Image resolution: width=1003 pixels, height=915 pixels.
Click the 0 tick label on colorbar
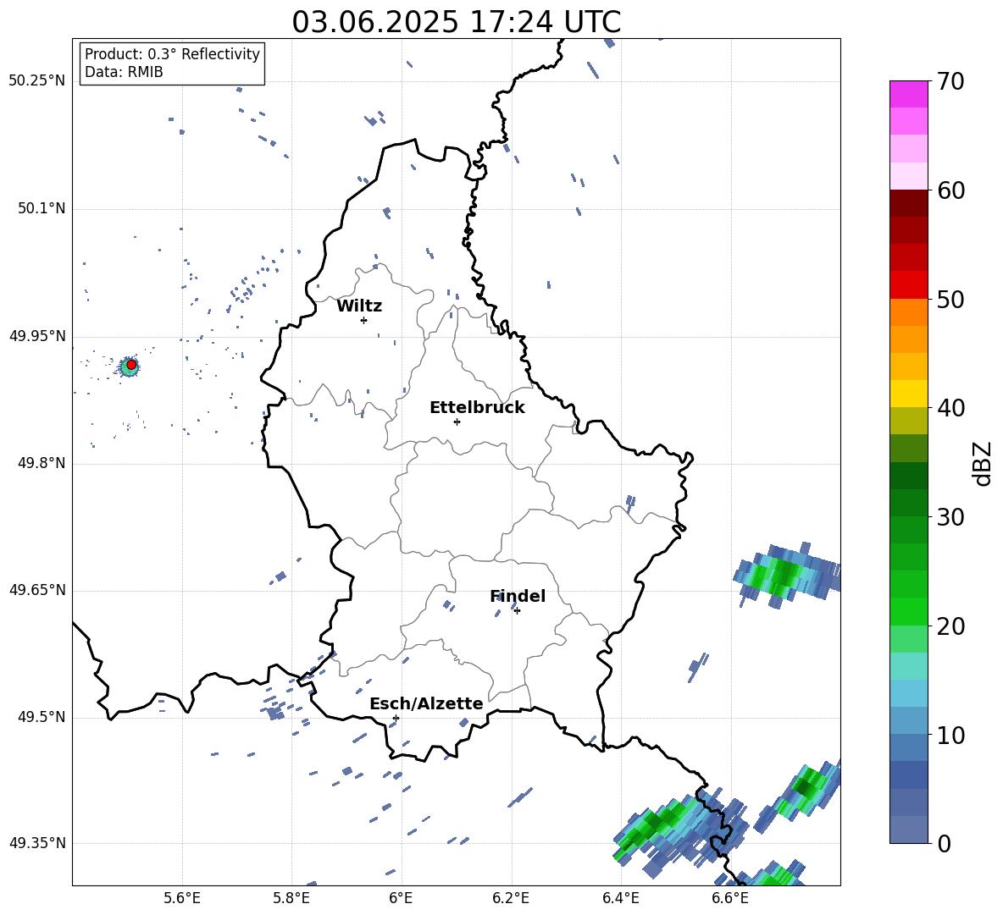click(x=944, y=843)
